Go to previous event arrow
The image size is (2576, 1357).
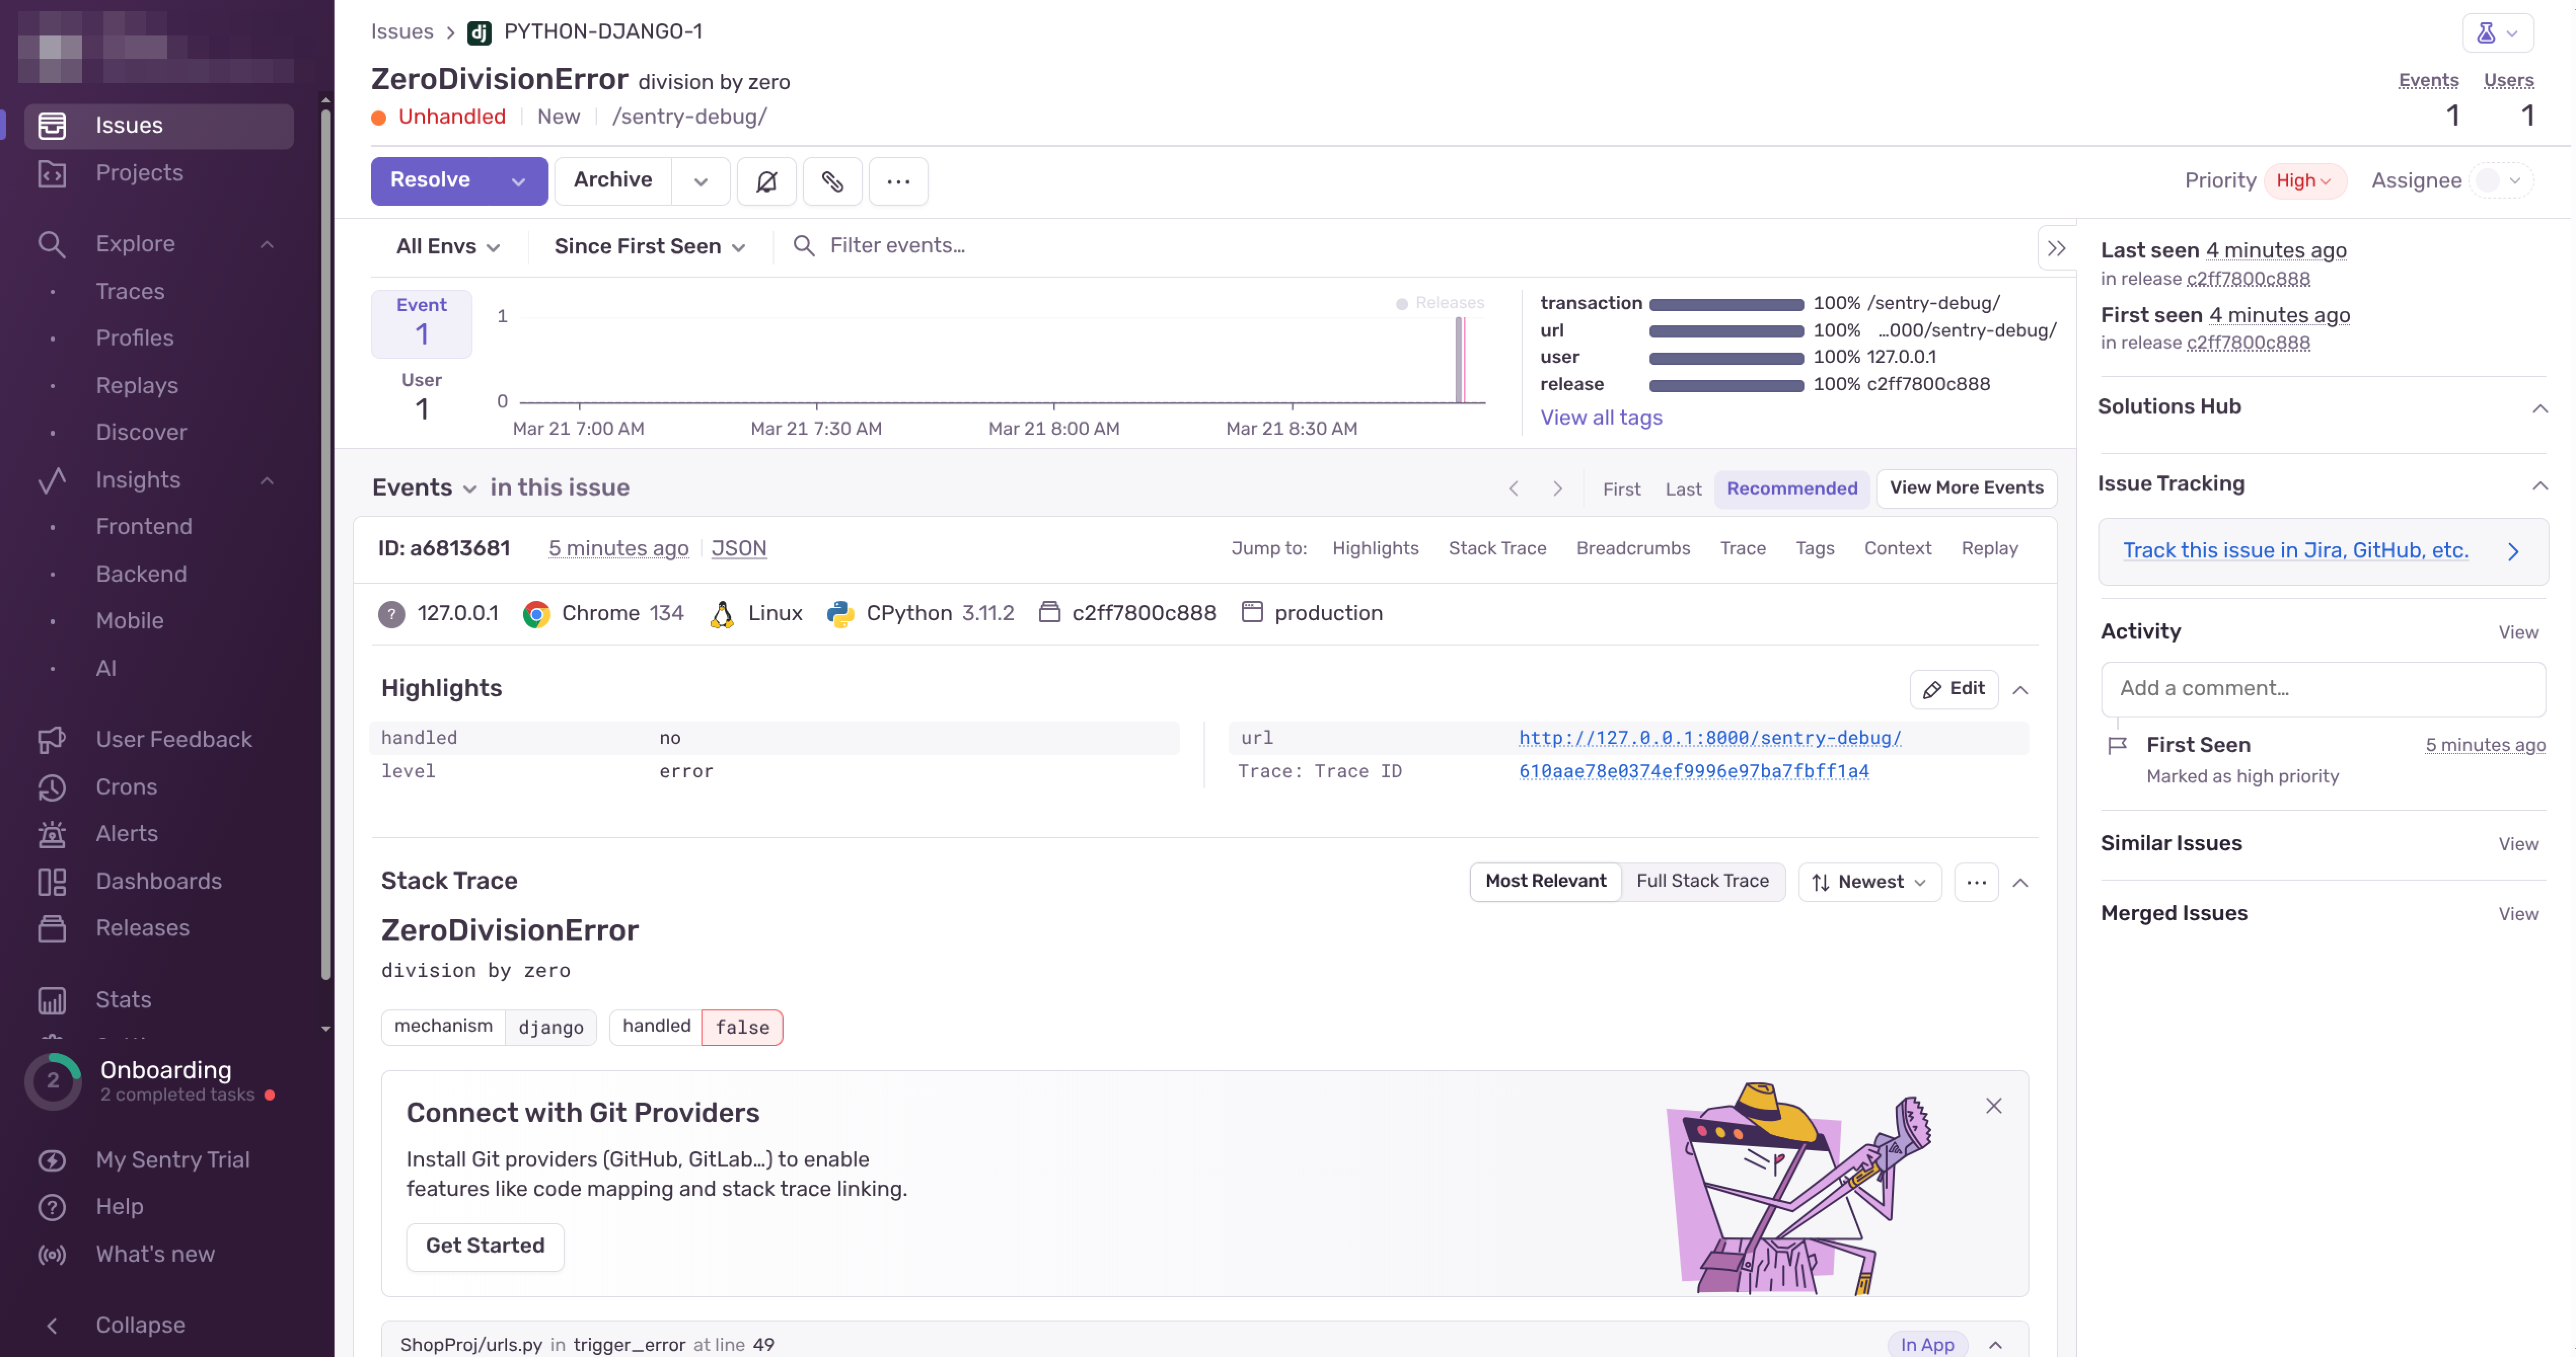click(1513, 488)
